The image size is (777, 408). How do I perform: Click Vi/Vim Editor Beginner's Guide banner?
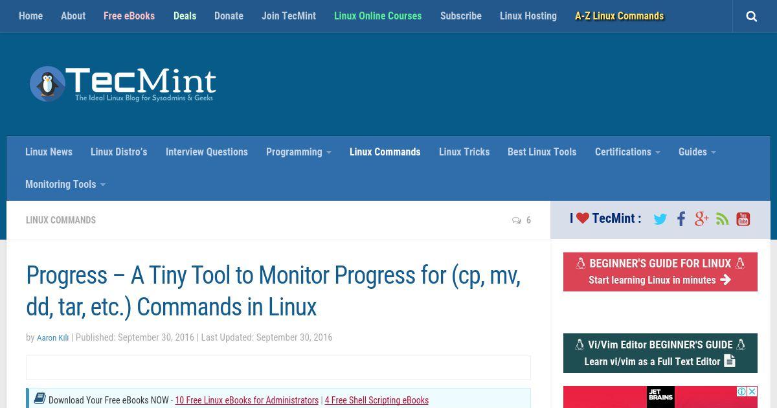[x=660, y=353]
